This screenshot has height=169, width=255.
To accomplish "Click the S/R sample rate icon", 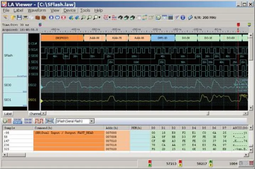I will click(190, 17).
